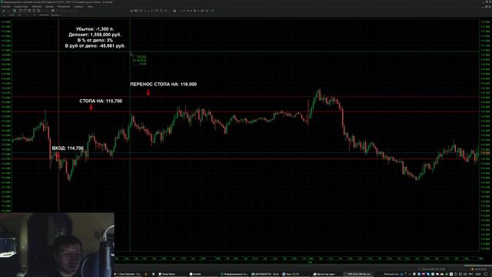Open the Действия menu

36,6
